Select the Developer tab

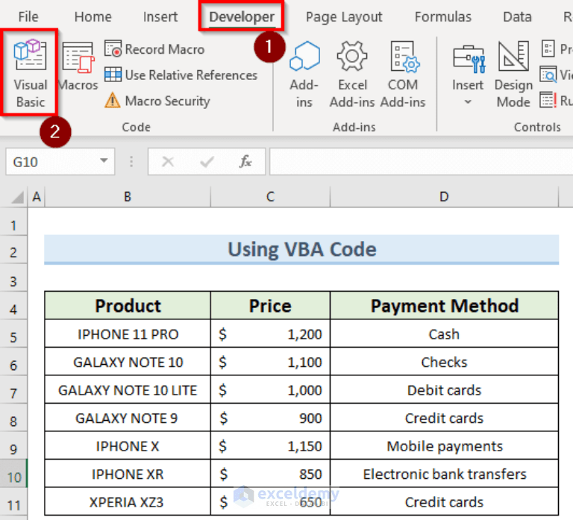[x=242, y=17]
